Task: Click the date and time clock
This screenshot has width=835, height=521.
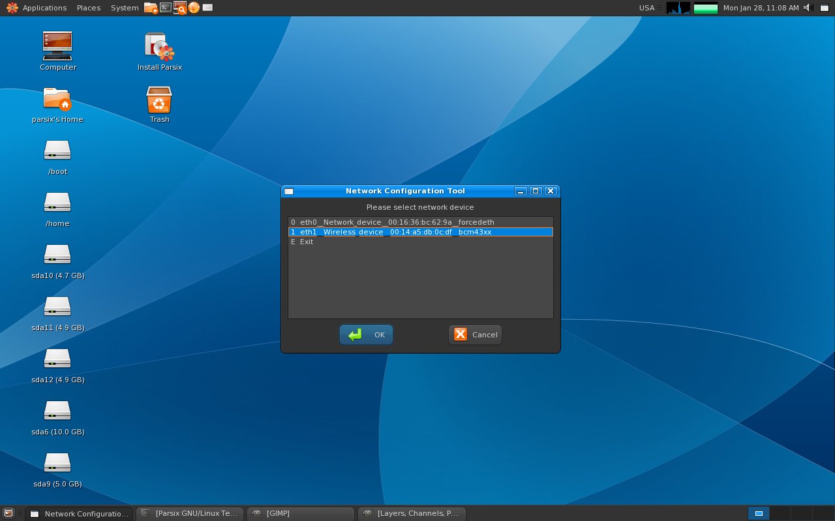Action: [x=761, y=8]
